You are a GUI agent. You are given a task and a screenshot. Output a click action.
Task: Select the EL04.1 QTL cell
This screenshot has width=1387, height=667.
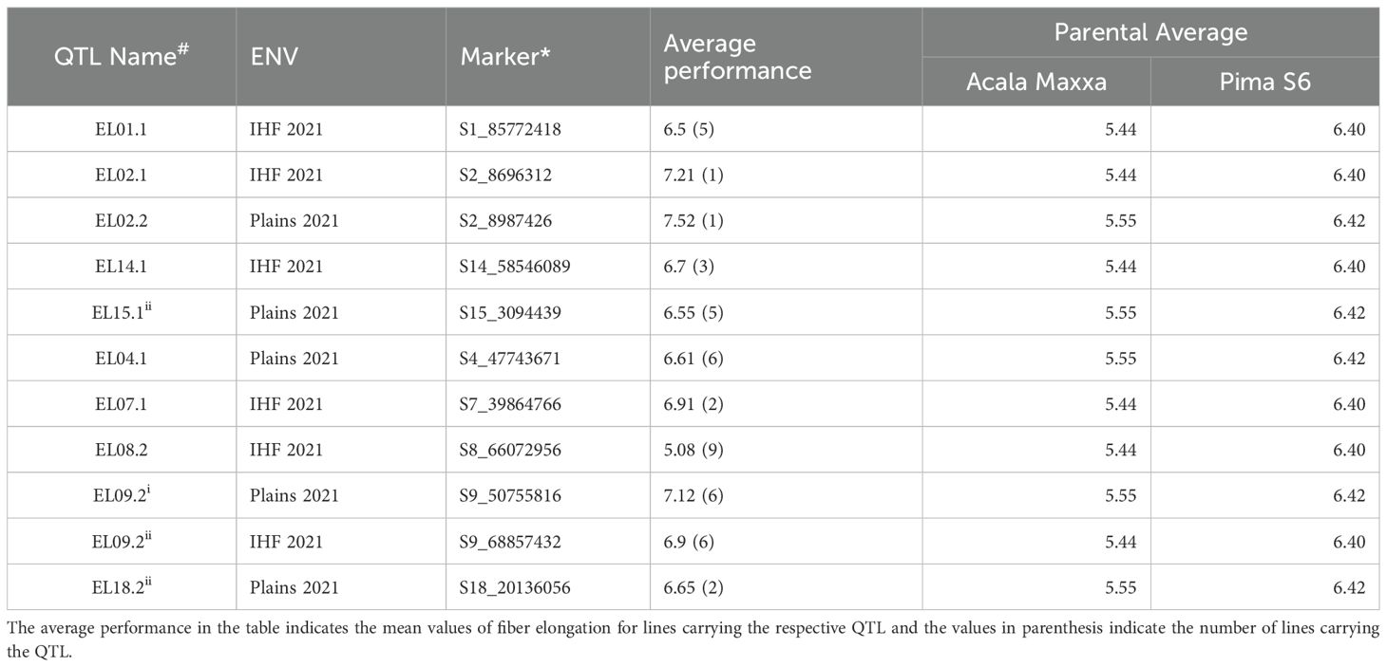(121, 359)
